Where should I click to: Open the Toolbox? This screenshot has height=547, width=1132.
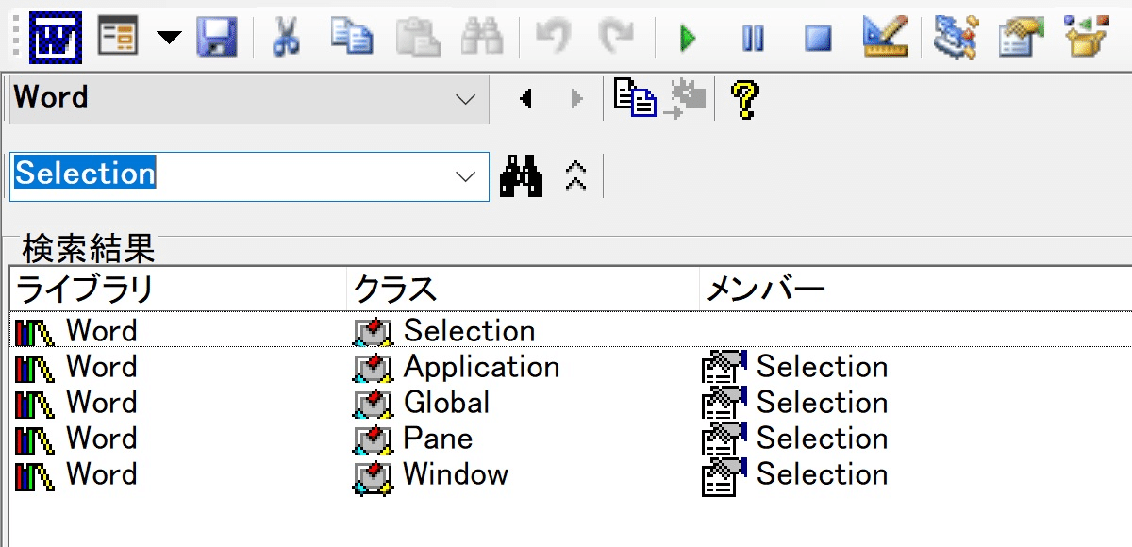tap(1086, 40)
